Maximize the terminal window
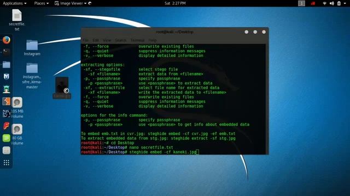This screenshot has height=196, width=350. 255,32
